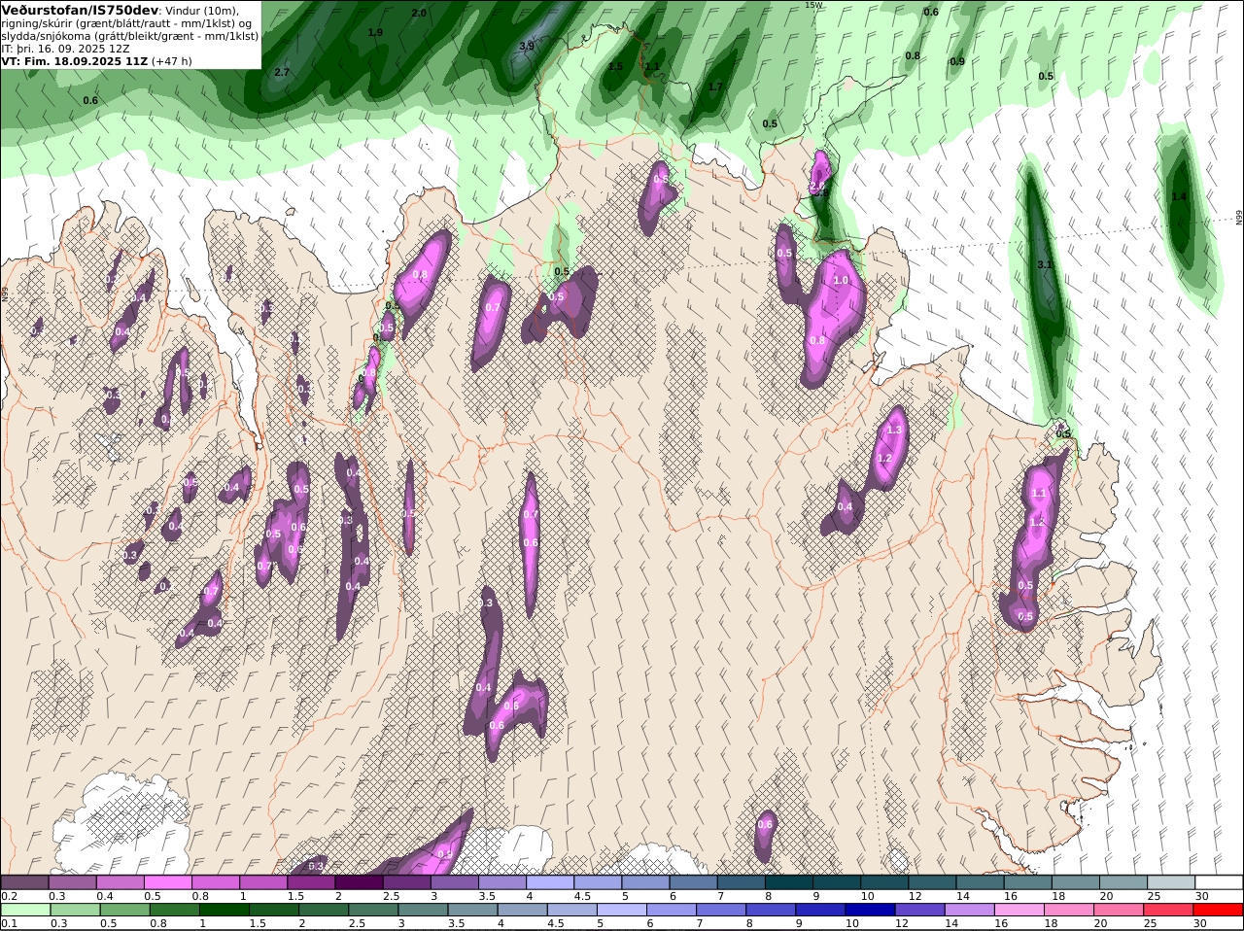Pick the light blue 5 swatch in lower scale

click(621, 910)
